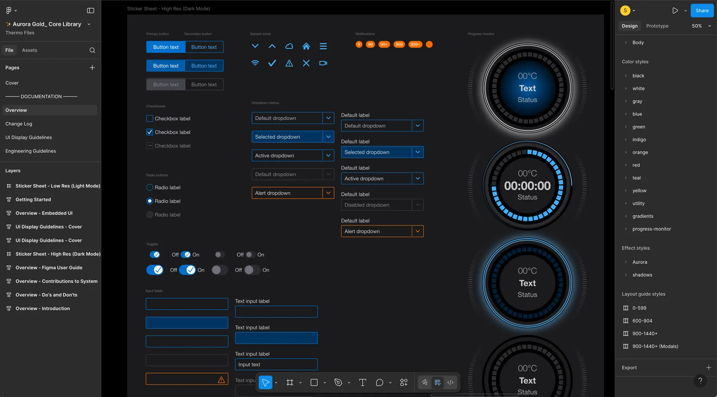This screenshot has width=717, height=397.
Task: Select the Getting Started layer
Action: click(x=33, y=199)
